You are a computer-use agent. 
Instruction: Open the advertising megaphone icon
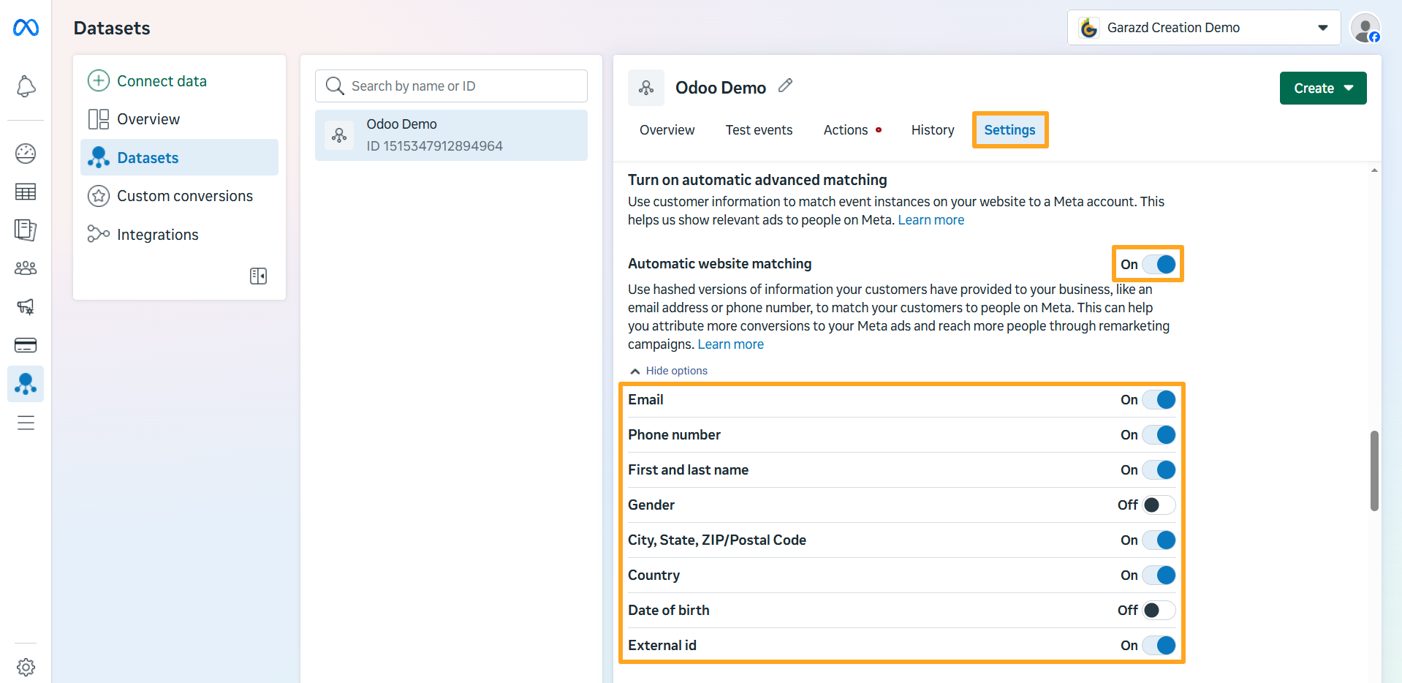[26, 306]
